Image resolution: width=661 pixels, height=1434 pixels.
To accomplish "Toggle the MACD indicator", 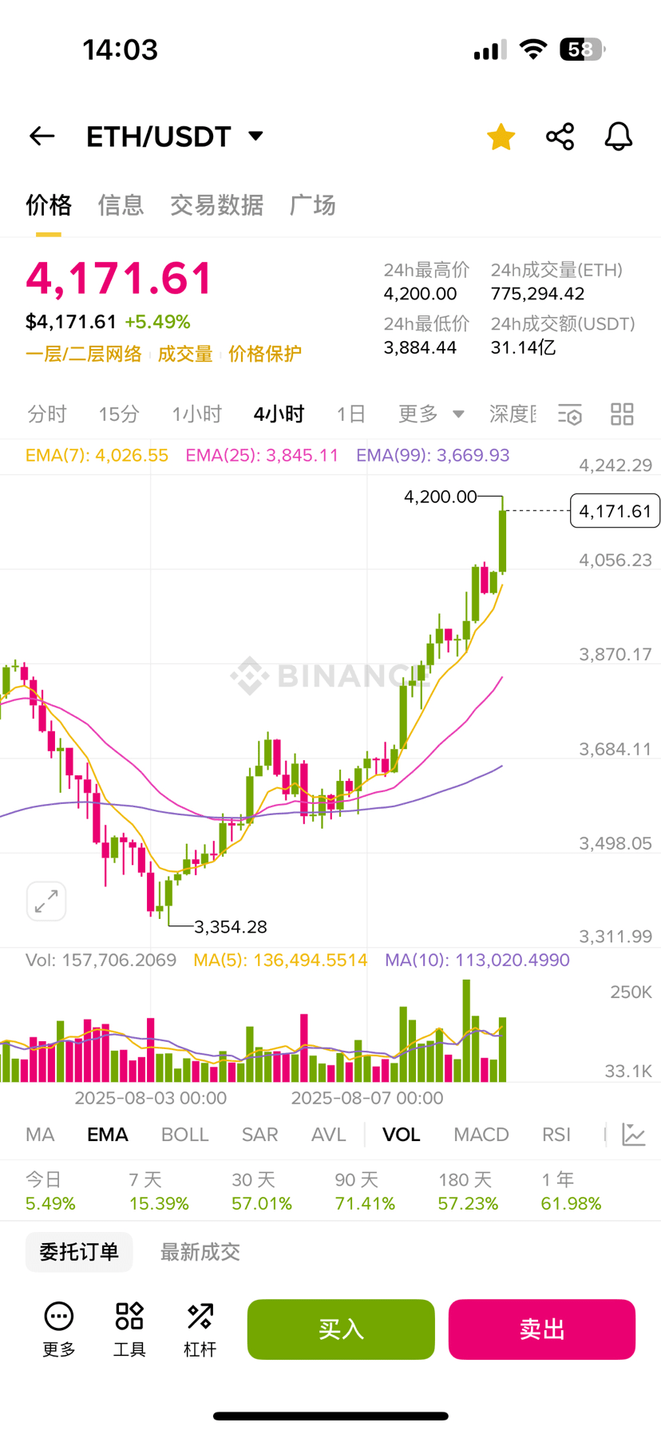I will click(481, 1135).
